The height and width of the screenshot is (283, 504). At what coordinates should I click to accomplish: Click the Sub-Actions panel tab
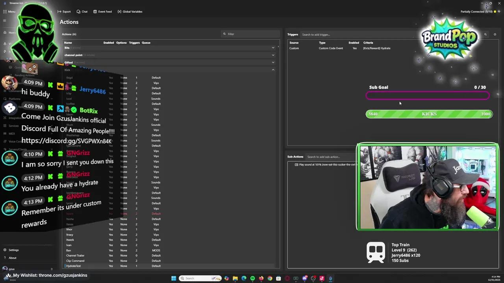(295, 156)
